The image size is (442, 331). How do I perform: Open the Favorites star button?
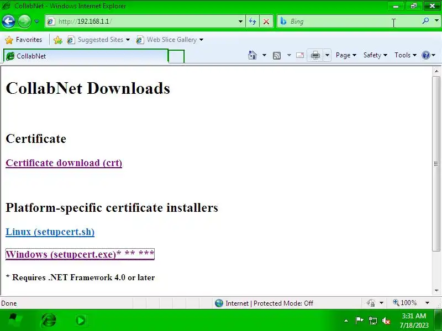pos(24,40)
